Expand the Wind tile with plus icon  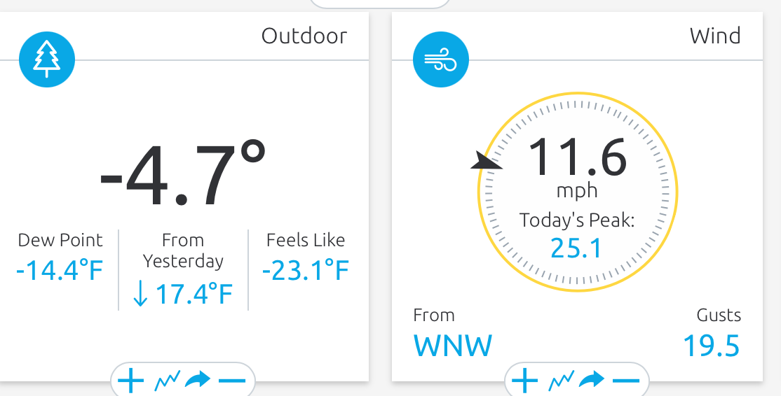524,381
